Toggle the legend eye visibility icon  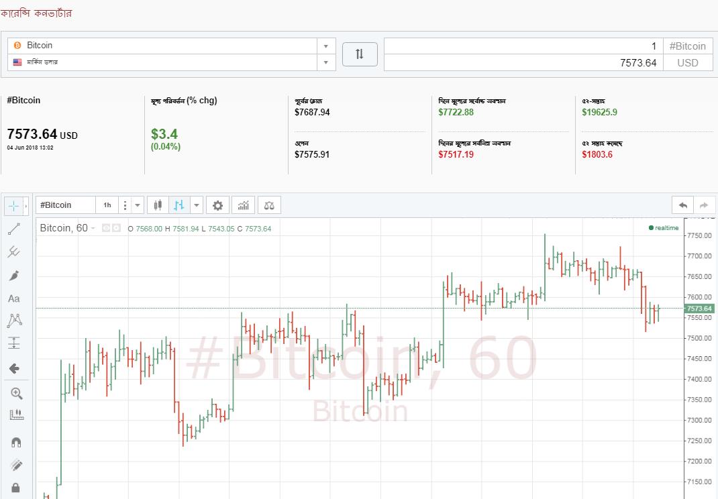point(106,228)
